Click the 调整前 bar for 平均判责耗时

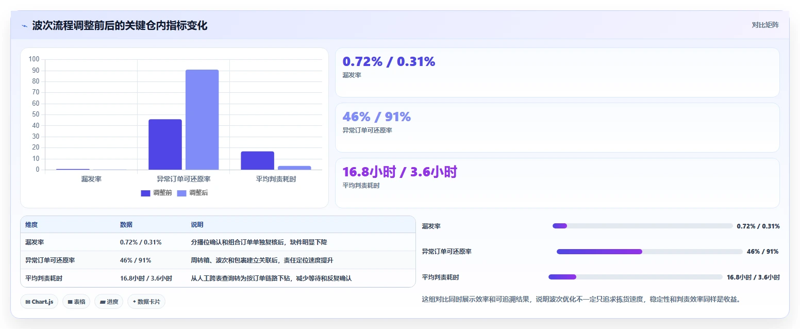pos(257,160)
